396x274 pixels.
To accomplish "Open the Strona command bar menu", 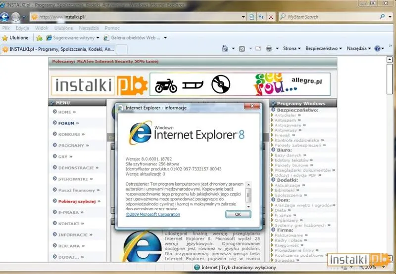I will click(292, 48).
